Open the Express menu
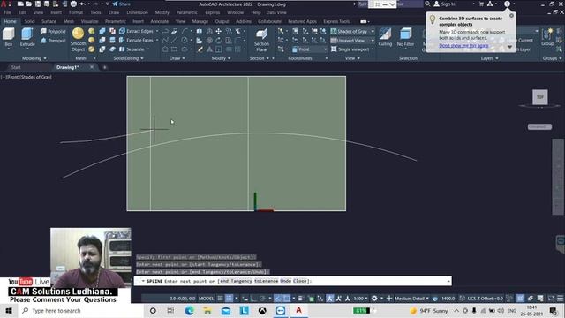565x318 pixels. click(212, 12)
